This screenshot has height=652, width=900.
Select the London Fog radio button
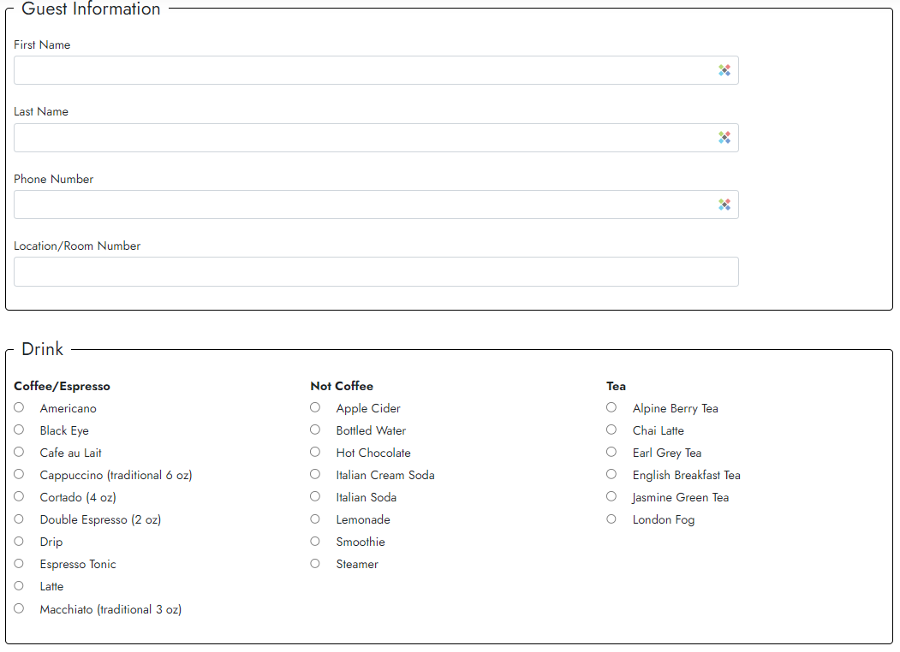[611, 519]
